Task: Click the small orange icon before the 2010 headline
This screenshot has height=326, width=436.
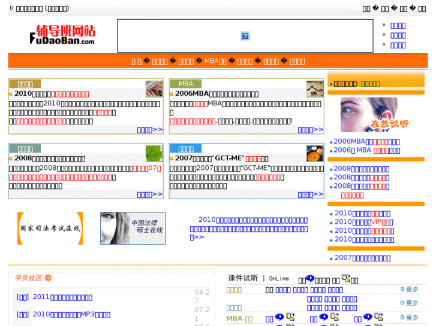Action: point(10,94)
